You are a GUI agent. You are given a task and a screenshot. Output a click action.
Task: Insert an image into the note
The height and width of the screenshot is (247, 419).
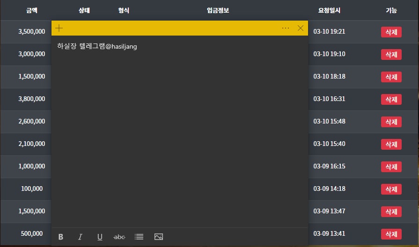(158, 237)
